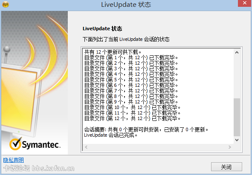Click the horizontal scrollbar right arrow
The width and height of the screenshot is (252, 175).
[230, 147]
